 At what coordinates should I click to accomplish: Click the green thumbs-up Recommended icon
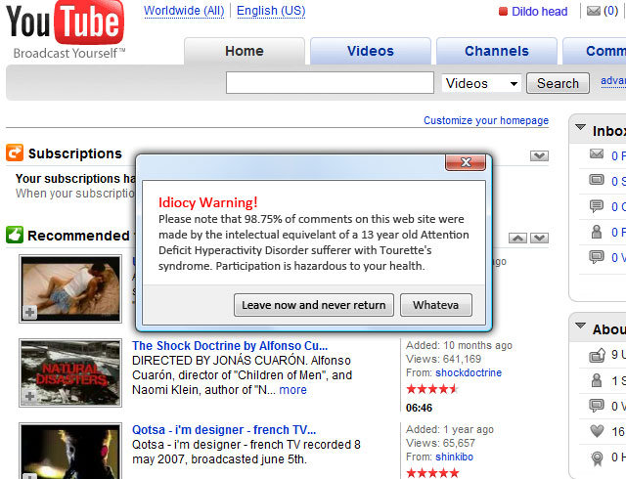[x=15, y=236]
